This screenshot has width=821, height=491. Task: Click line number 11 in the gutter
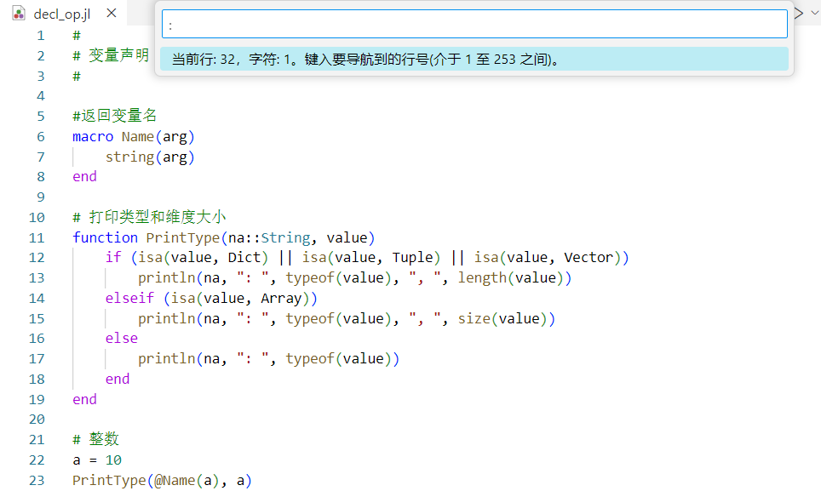point(36,237)
